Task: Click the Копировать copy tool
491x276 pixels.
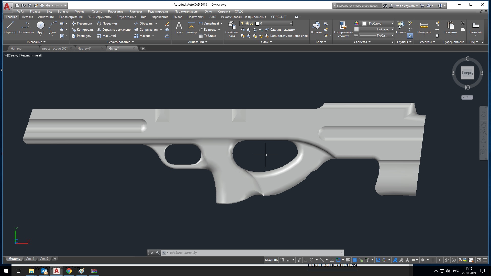Action: [x=83, y=29]
